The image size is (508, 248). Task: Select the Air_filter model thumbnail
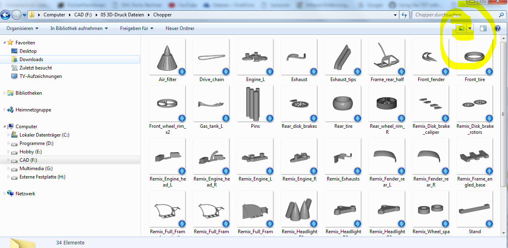coord(167,57)
